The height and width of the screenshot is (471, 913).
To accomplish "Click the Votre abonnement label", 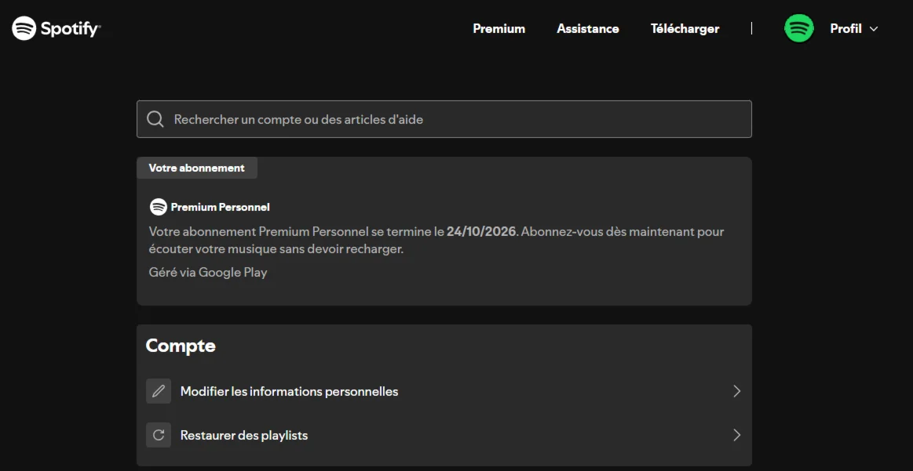I will coord(196,168).
